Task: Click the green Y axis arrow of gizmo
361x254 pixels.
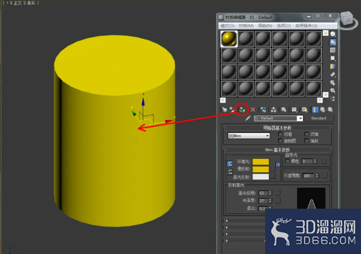Action: [134, 114]
